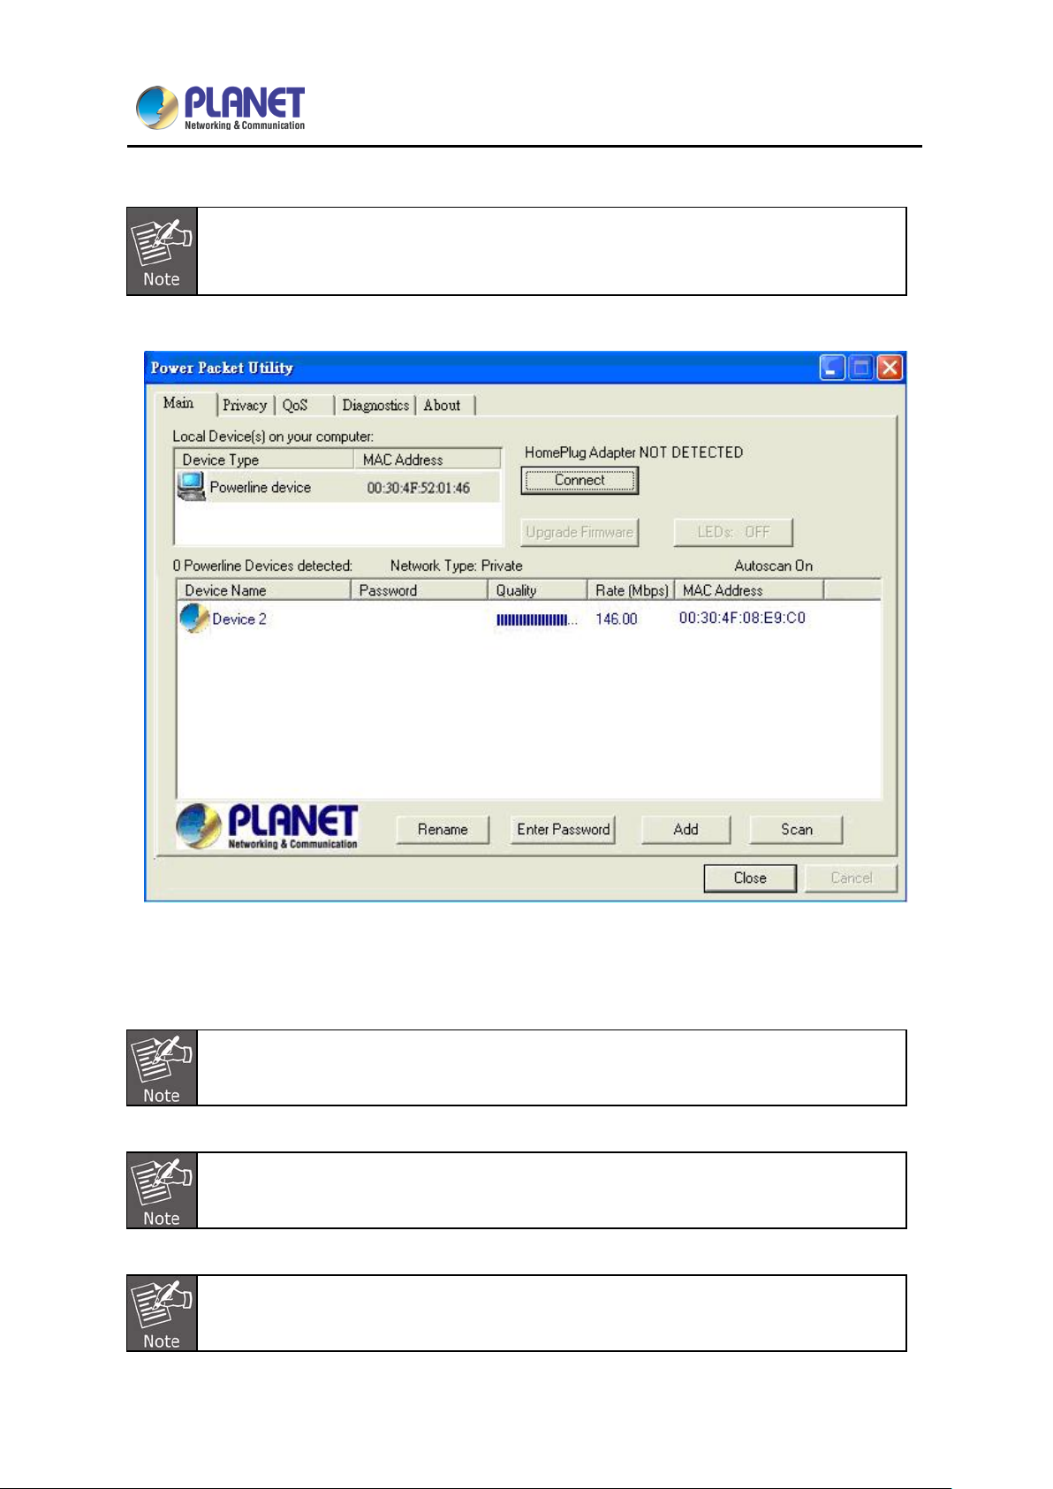Minimize the Power Packet Utility window
The width and height of the screenshot is (1053, 1489).
[832, 368]
